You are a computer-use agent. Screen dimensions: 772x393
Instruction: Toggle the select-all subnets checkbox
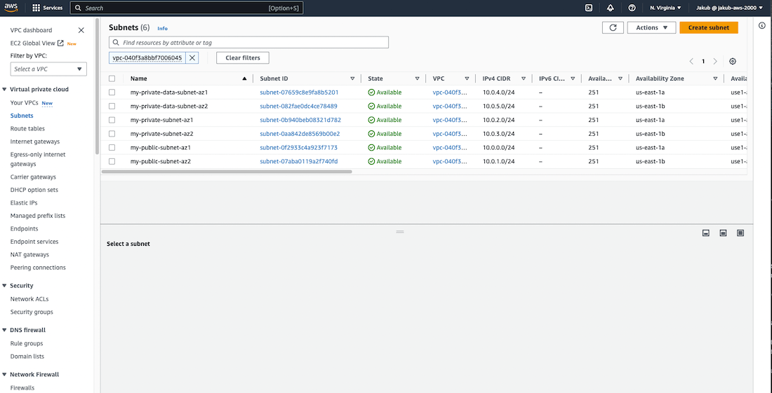[112, 78]
